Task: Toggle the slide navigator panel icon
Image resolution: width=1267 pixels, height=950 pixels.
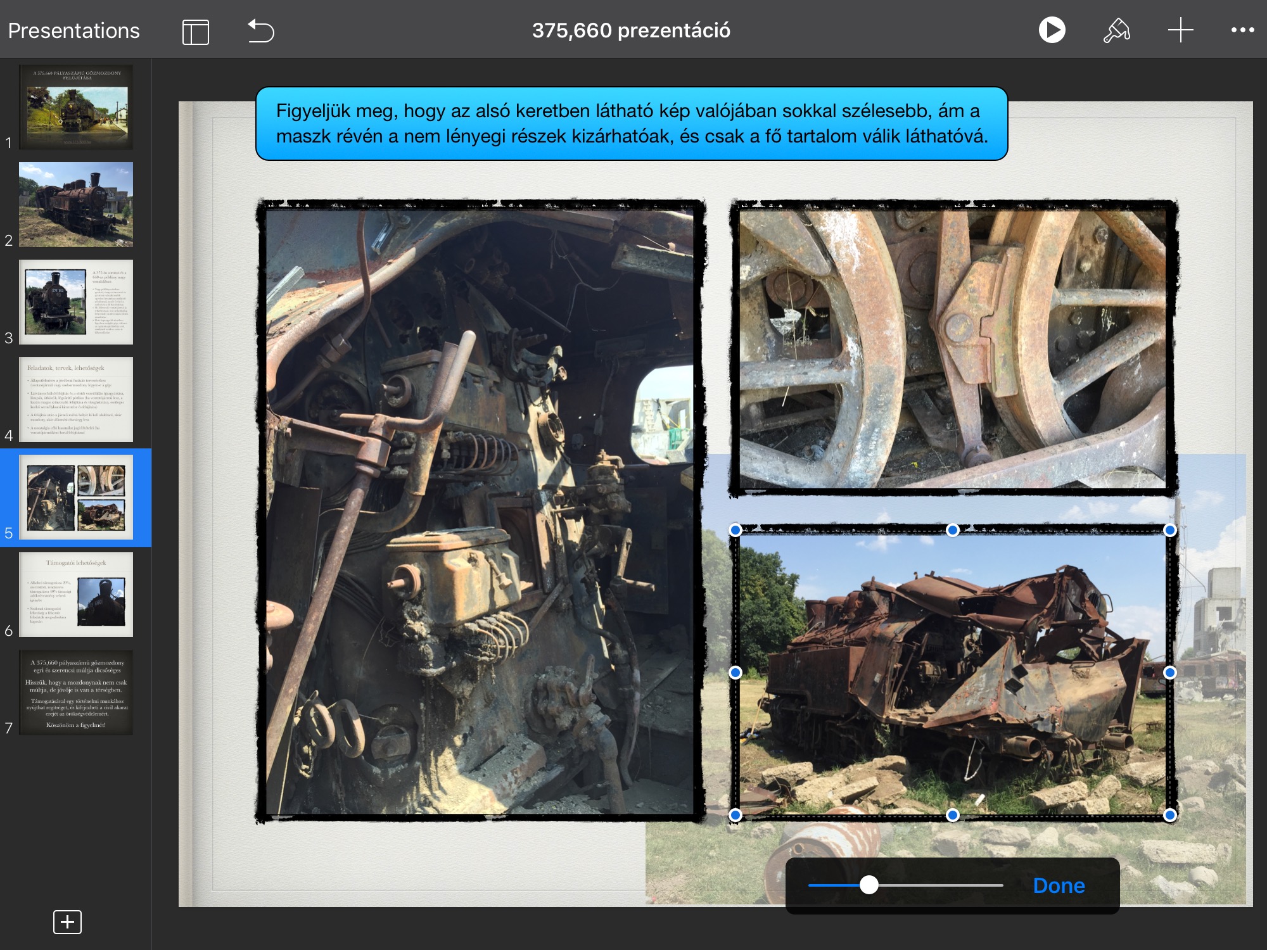Action: 195,31
